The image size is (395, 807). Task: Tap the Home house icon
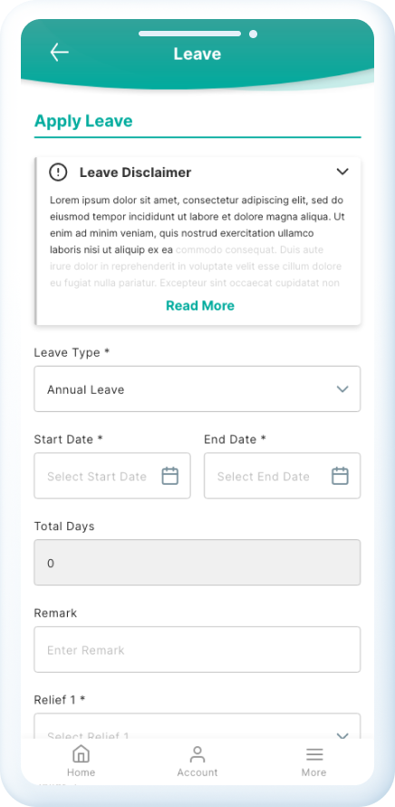[82, 754]
